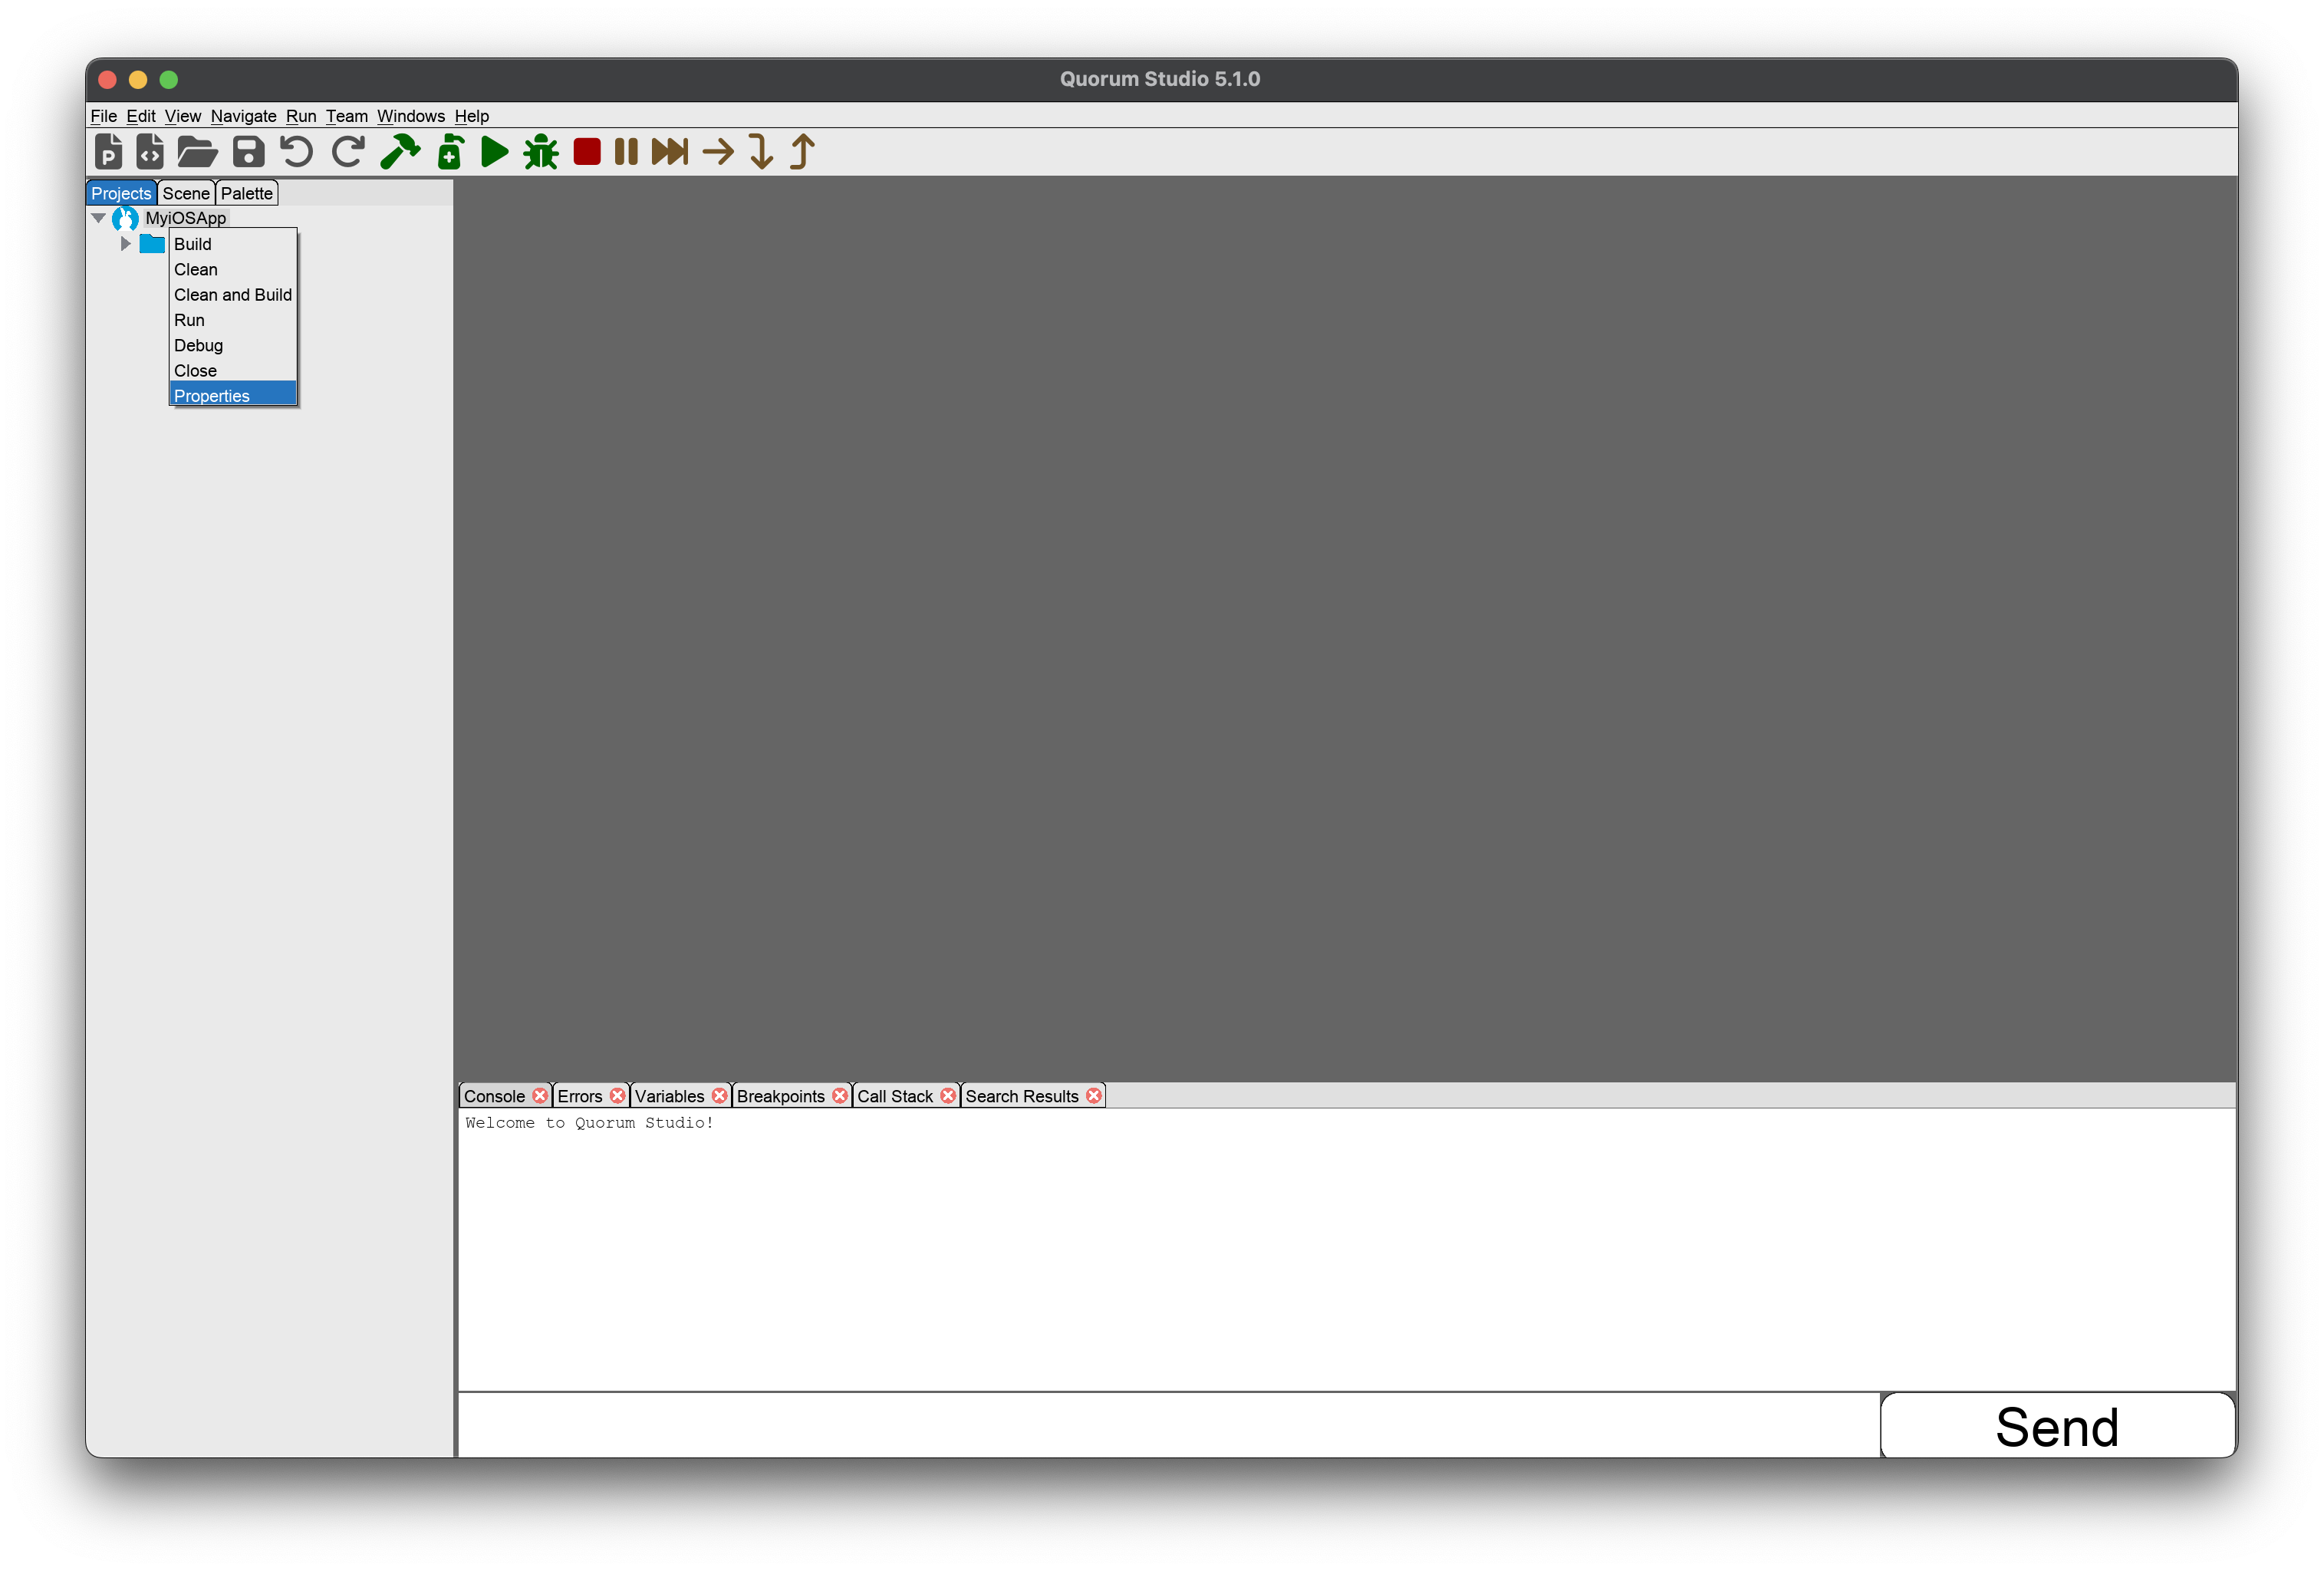Close the Search Results tab
This screenshot has width=2324, height=1571.
point(1094,1096)
